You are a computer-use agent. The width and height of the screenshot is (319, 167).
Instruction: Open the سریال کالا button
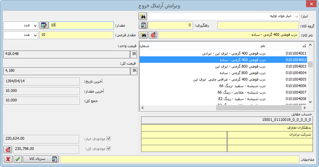(x=41, y=159)
